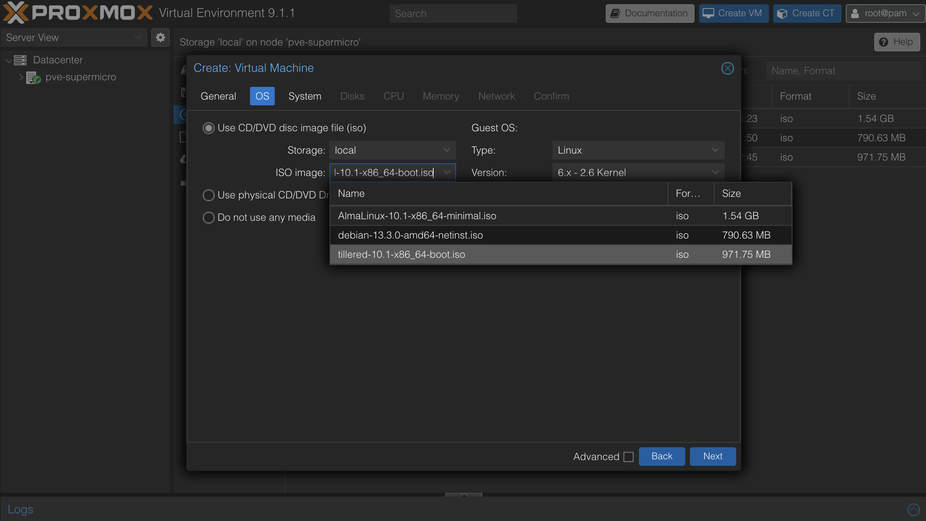Click the book icon on Documentation
The height and width of the screenshot is (521, 926).
point(615,14)
